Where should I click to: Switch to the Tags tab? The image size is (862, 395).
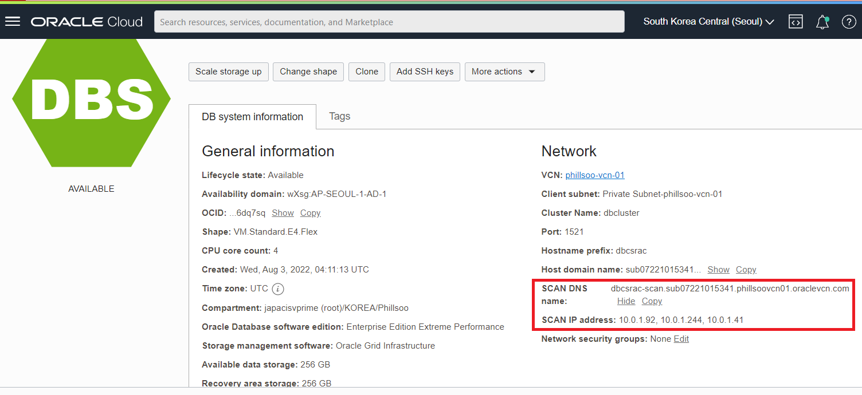(x=339, y=116)
